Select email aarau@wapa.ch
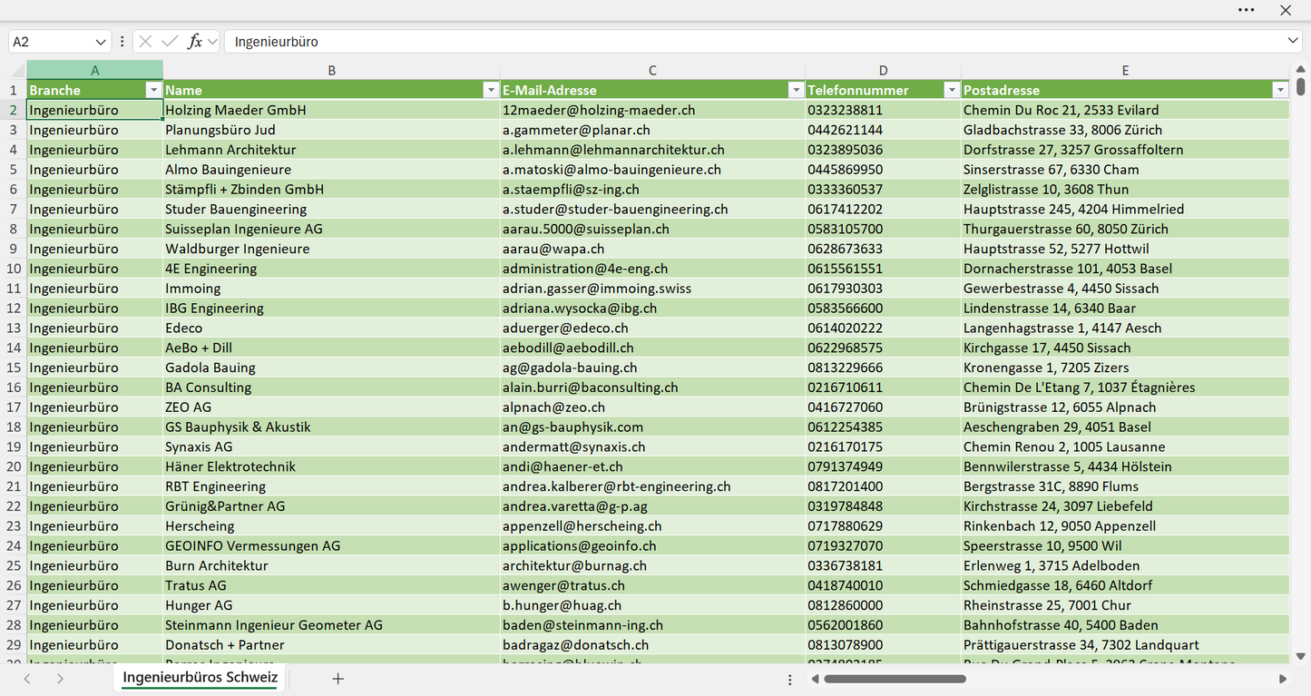1311x696 pixels. click(x=652, y=249)
